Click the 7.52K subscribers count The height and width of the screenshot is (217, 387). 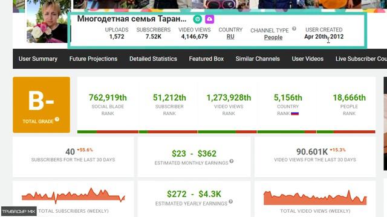click(153, 37)
